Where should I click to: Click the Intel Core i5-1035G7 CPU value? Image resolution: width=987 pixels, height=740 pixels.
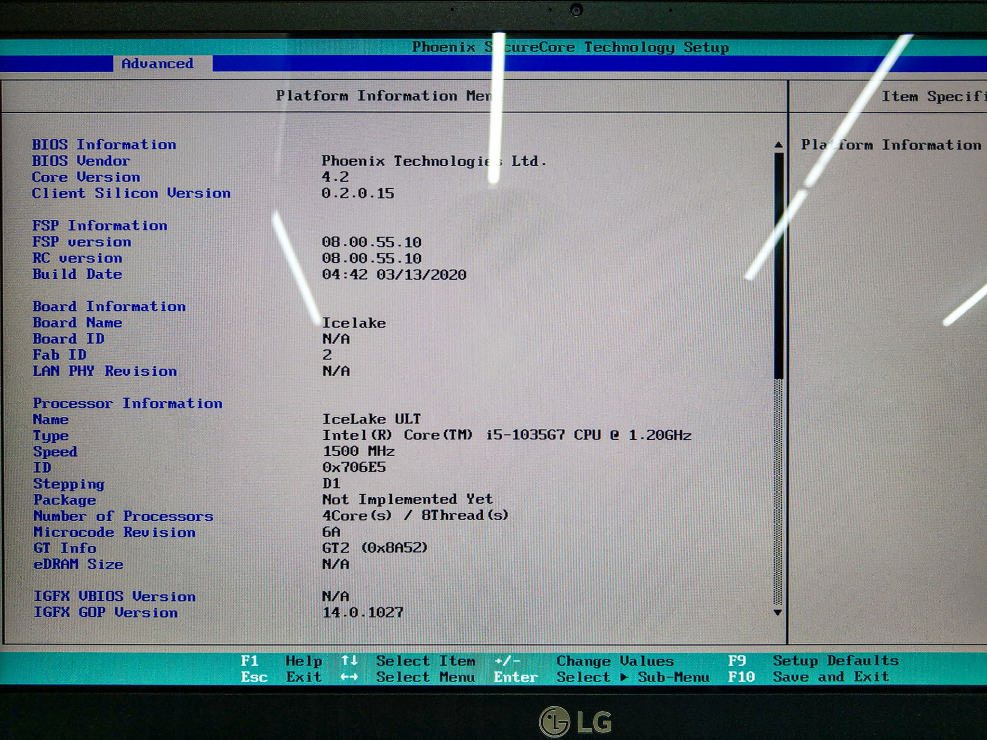click(507, 435)
